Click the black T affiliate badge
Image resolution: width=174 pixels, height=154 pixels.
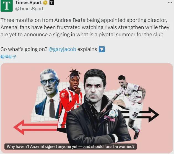pos(52,2)
